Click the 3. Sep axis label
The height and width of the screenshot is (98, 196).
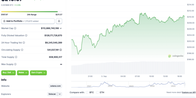point(104,76)
